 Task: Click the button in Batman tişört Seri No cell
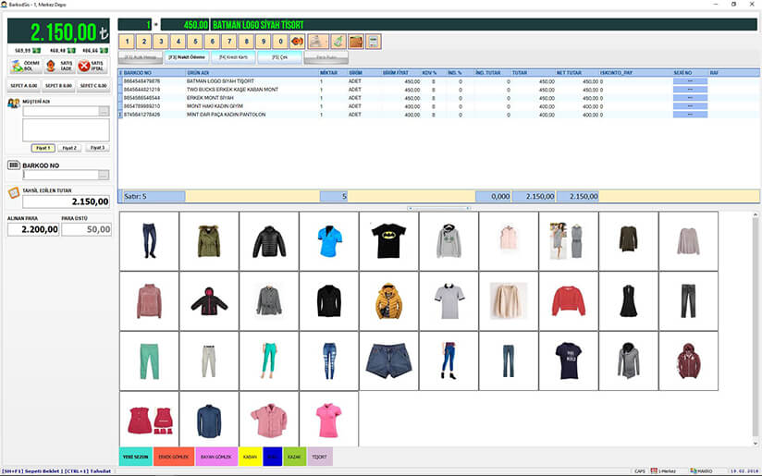[691, 81]
